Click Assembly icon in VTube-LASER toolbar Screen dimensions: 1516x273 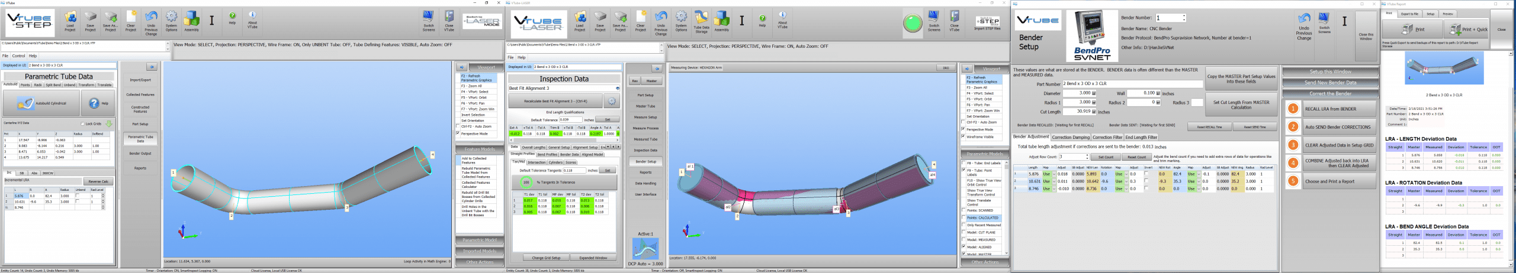coord(721,21)
